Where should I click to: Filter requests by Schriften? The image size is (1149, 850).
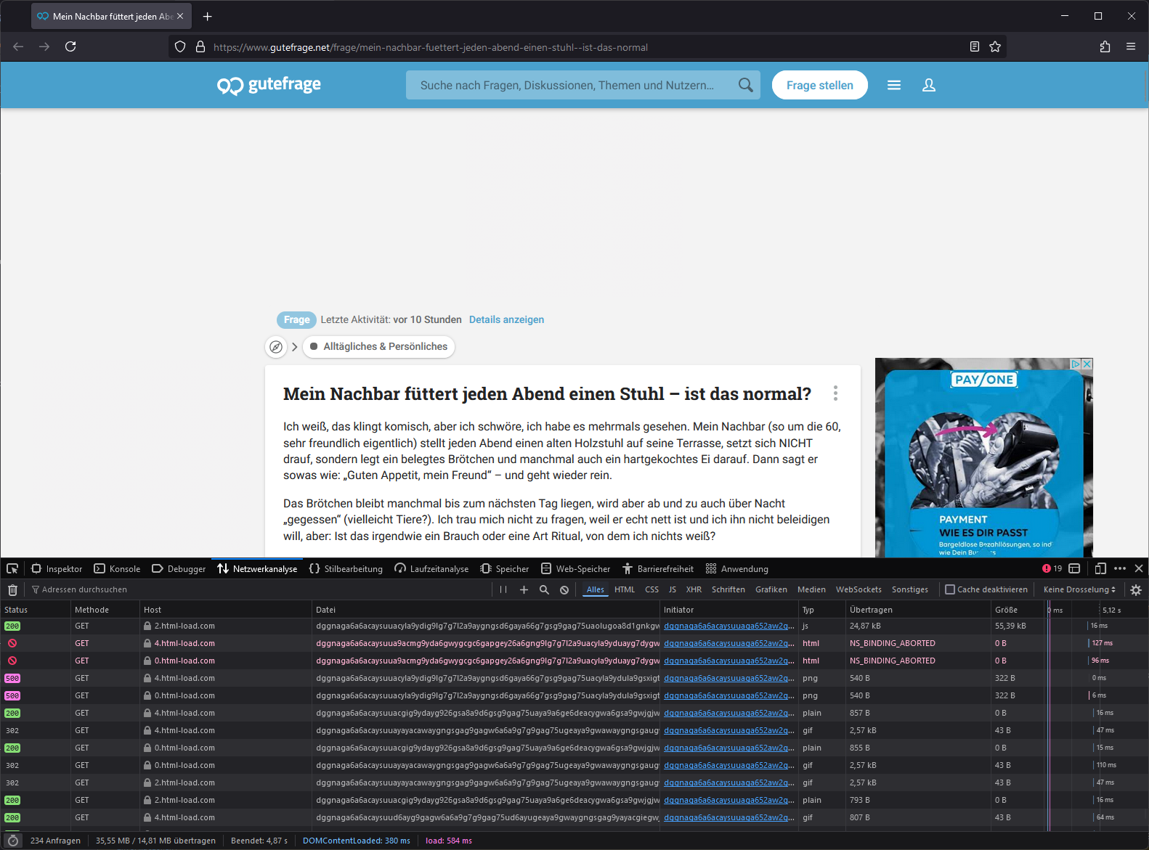(x=728, y=589)
